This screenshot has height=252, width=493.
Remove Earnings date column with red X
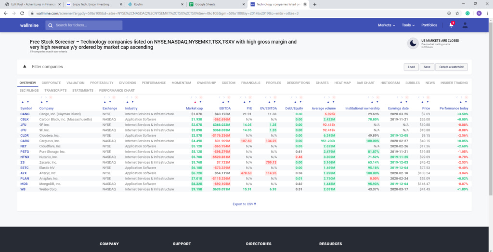tap(406, 97)
